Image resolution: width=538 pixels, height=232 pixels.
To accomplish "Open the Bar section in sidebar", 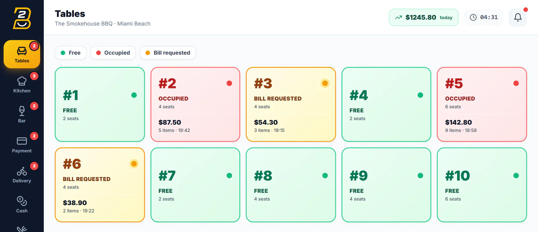I will click(x=22, y=114).
